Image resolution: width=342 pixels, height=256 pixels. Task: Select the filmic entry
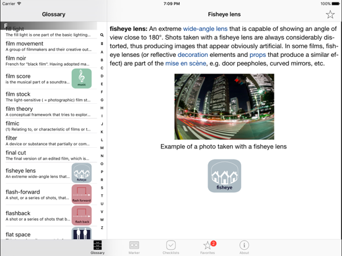pos(49,126)
